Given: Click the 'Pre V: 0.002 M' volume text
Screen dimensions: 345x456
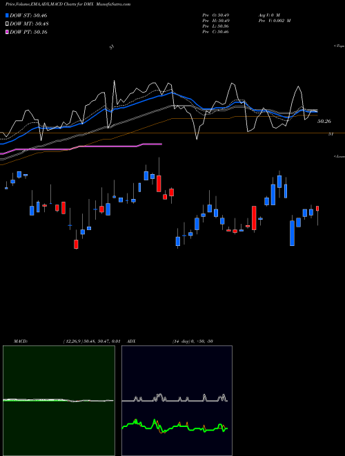Looking at the screenshot, I should (274, 21).
